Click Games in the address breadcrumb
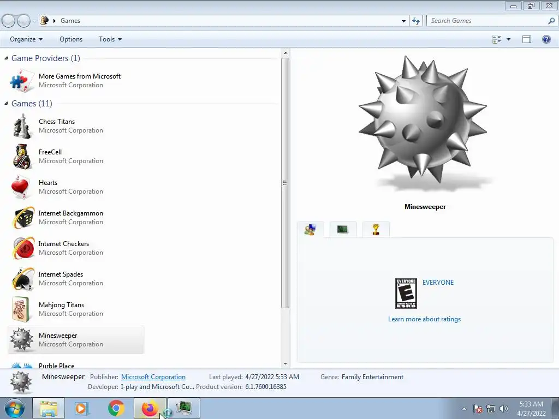This screenshot has height=419, width=559. point(70,21)
